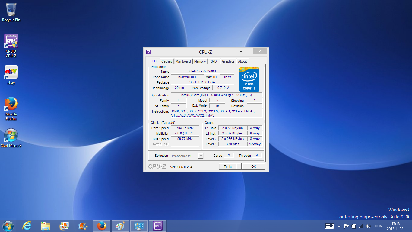The width and height of the screenshot is (412, 232).
Task: Open the Recycle Bin desktop icon
Action: pos(11,12)
